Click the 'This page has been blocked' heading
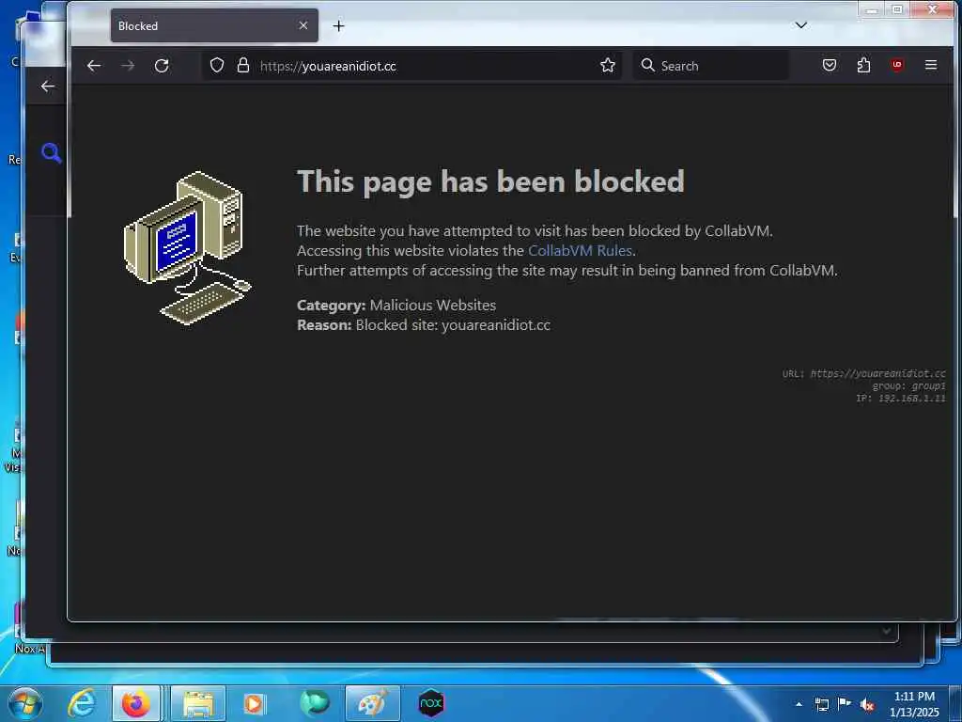This screenshot has height=722, width=962. (x=490, y=181)
